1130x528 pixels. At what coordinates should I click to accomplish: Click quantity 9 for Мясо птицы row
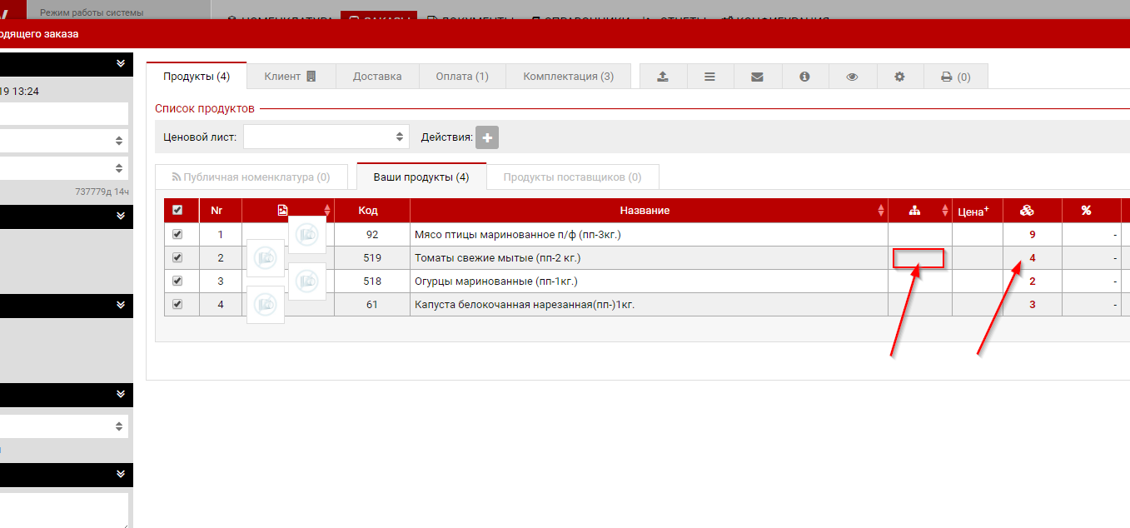click(1033, 235)
